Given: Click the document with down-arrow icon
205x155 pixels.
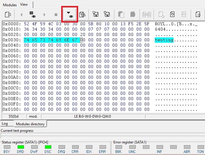Looking at the screenshot, I should 172,14.
